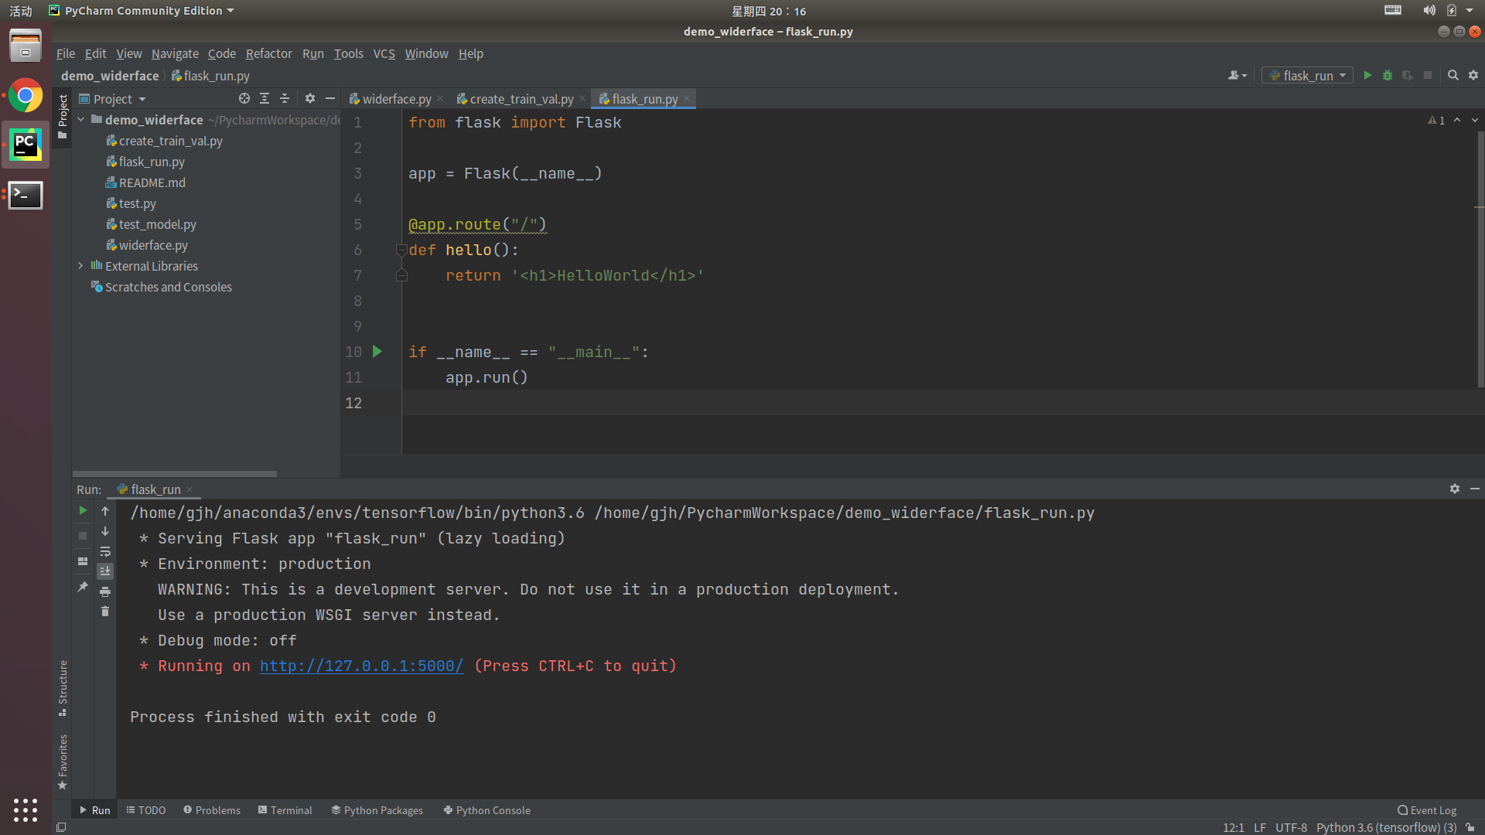Open Search Everywhere magnifier icon
The width and height of the screenshot is (1485, 835).
[x=1453, y=75]
